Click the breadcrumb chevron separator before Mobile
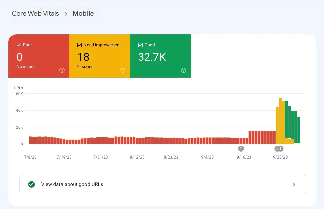This screenshot has height=209, width=324. pos(66,14)
